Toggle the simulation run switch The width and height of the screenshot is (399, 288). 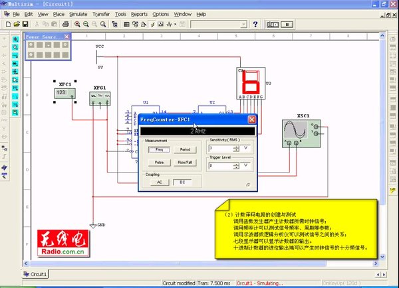point(273,25)
